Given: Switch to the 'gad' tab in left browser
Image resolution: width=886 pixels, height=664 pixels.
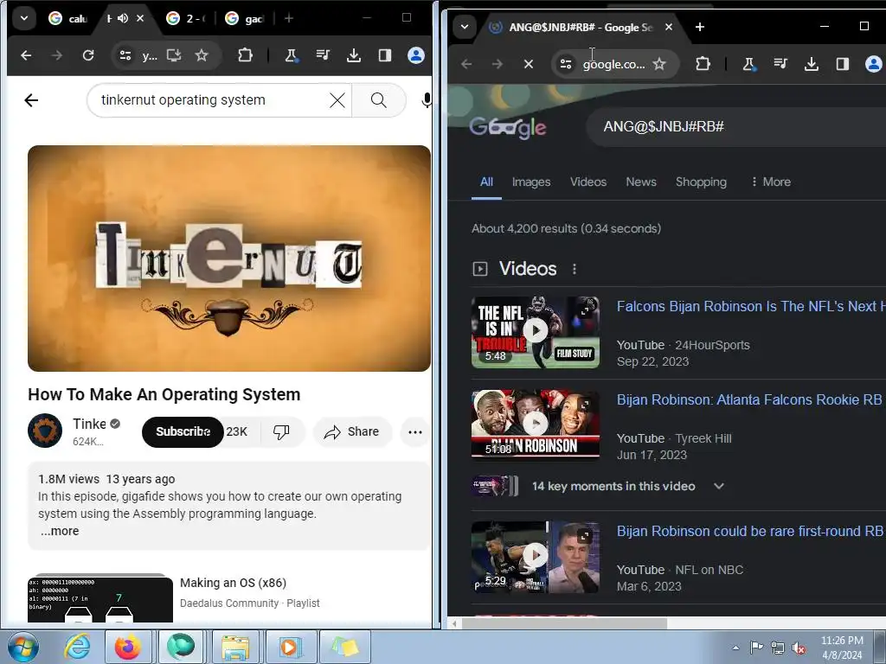Looking at the screenshot, I should pyautogui.click(x=245, y=19).
